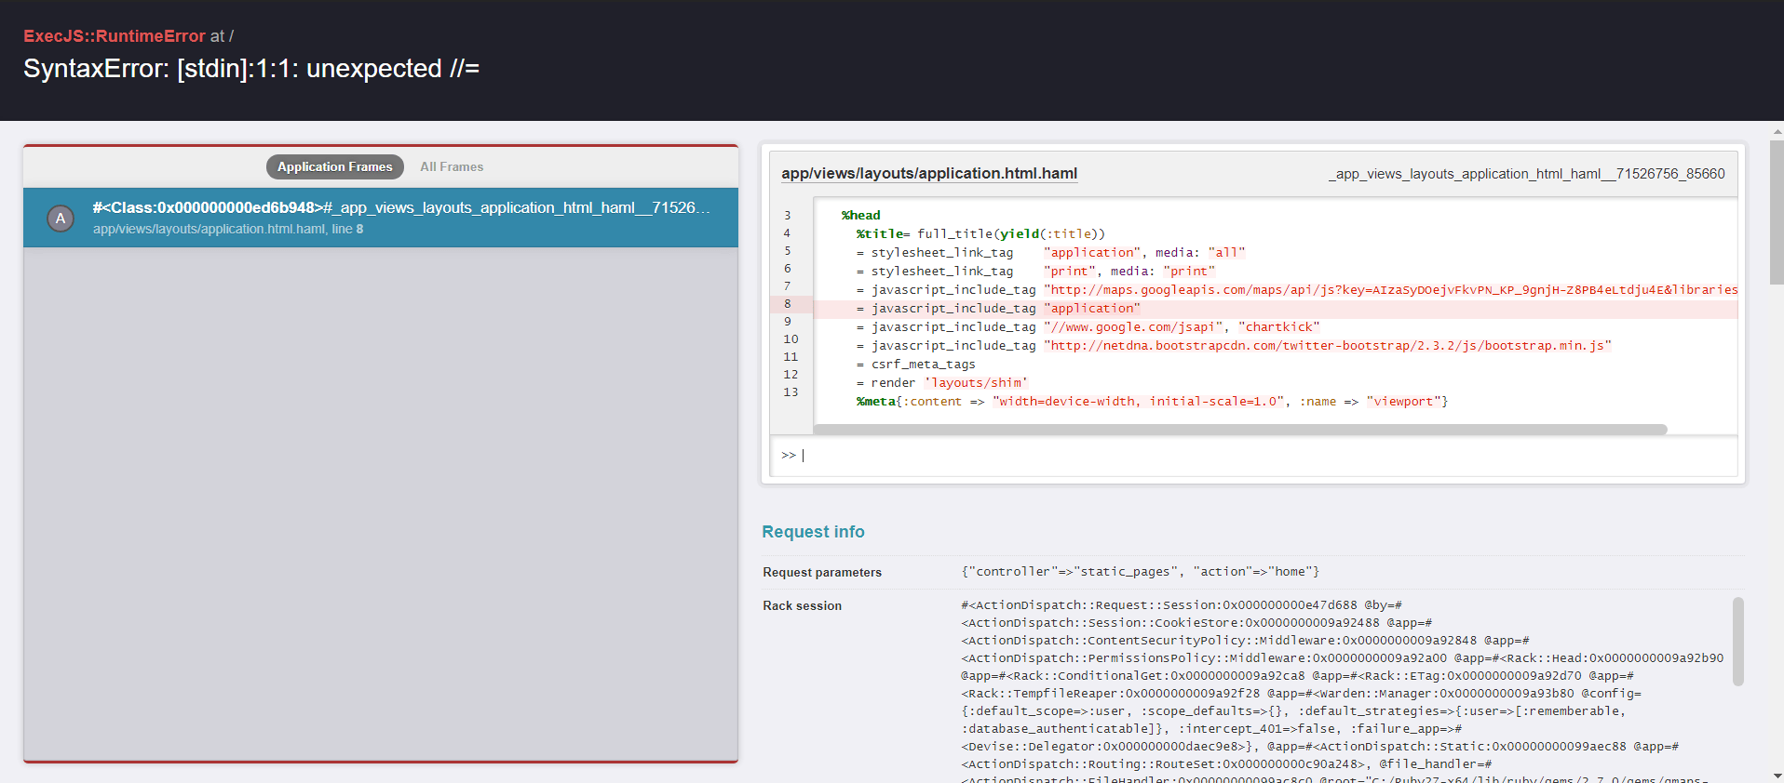
Task: Click the page scrollbar up arrow
Action: coord(1777,131)
